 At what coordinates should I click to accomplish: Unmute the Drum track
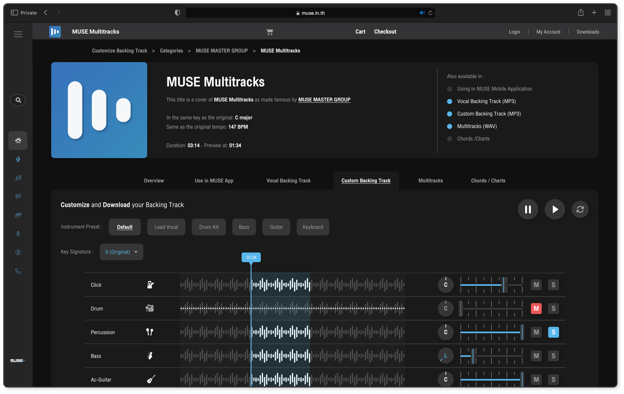(536, 308)
